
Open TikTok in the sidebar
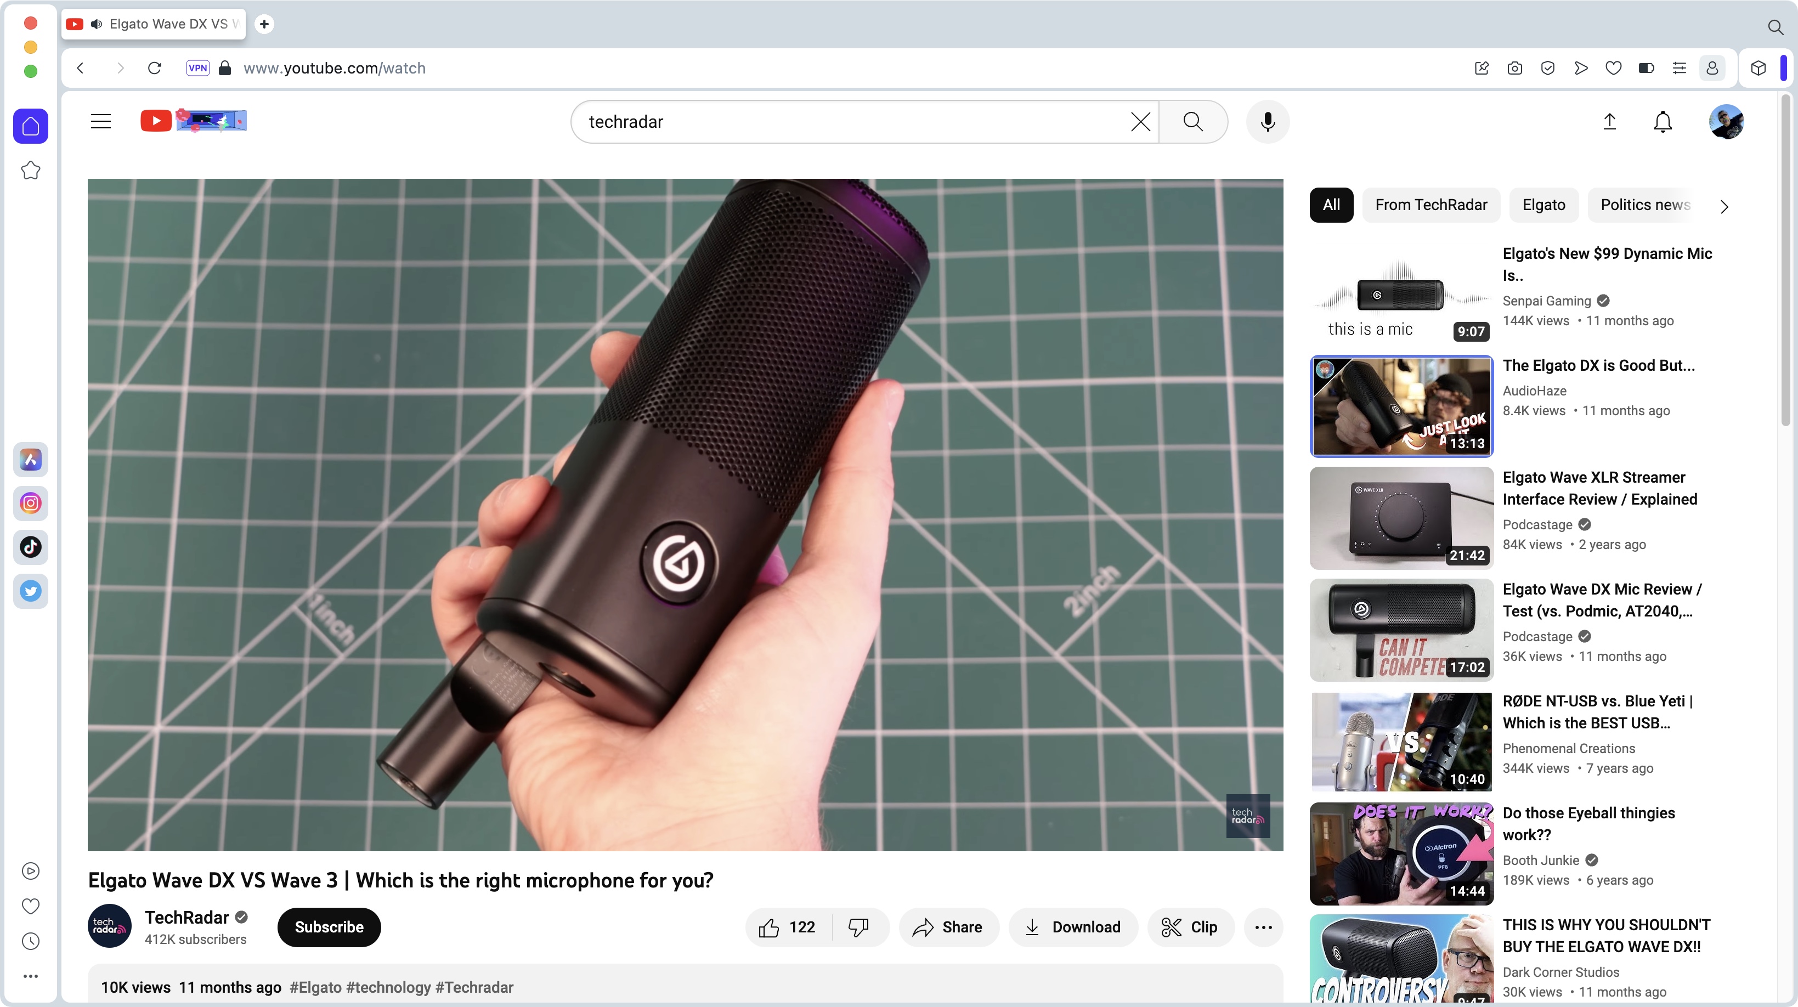pos(31,547)
